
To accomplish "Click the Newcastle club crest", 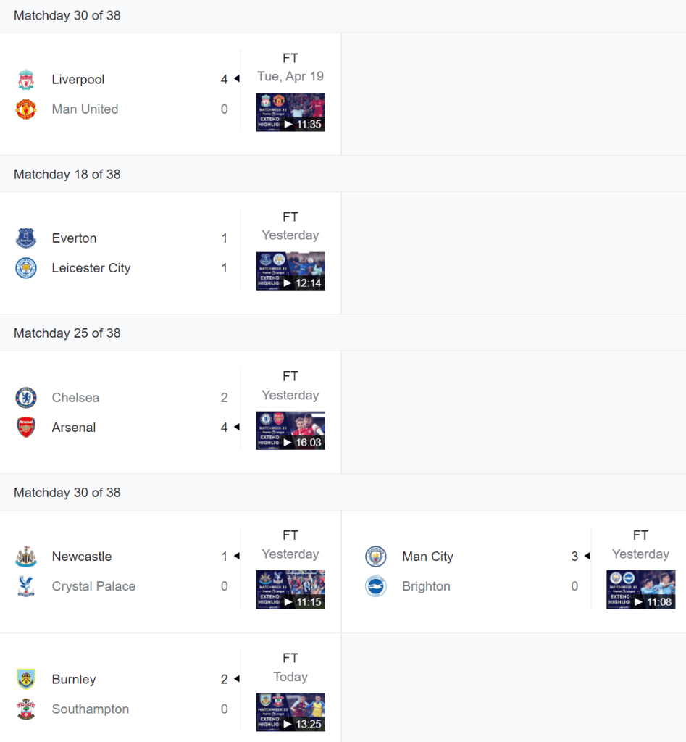I will click(x=26, y=556).
